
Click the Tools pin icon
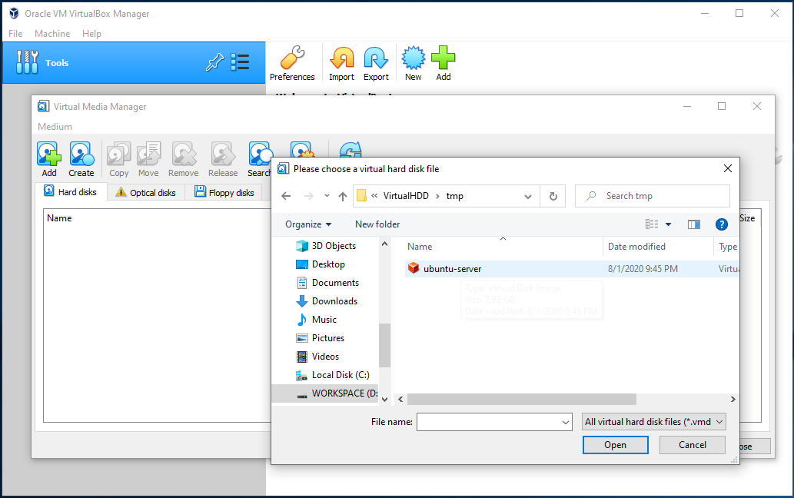point(214,62)
